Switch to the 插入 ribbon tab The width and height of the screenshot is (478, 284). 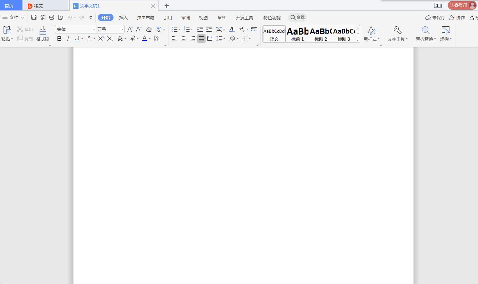[x=123, y=17]
